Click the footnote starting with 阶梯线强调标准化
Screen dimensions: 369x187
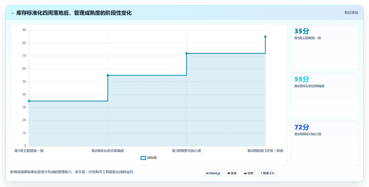(72, 172)
